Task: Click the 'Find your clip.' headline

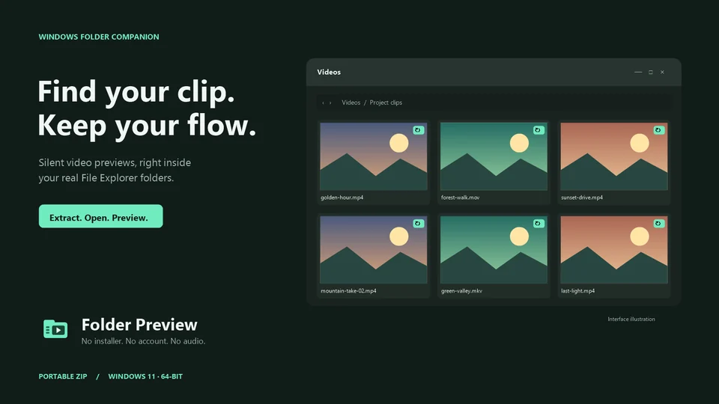Action: pyautogui.click(x=136, y=91)
